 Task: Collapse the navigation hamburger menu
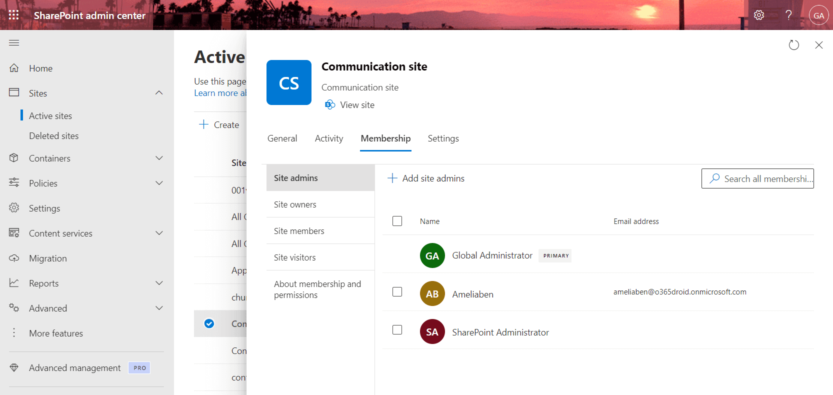click(x=14, y=43)
